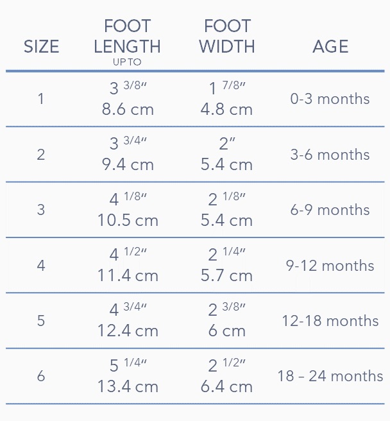Click the FOOT WIDTH column header
The image size is (390, 421).
[x=226, y=37]
